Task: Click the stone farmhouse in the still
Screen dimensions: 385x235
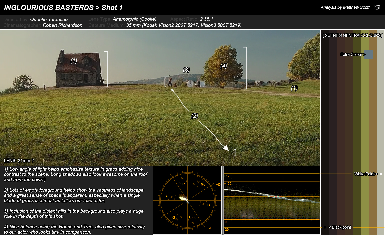Action: pos(79,68)
